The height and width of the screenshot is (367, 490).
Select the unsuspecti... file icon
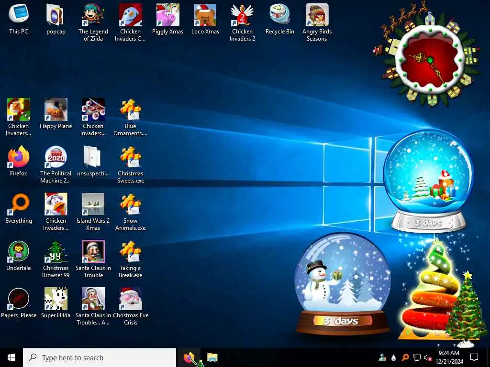(x=93, y=161)
